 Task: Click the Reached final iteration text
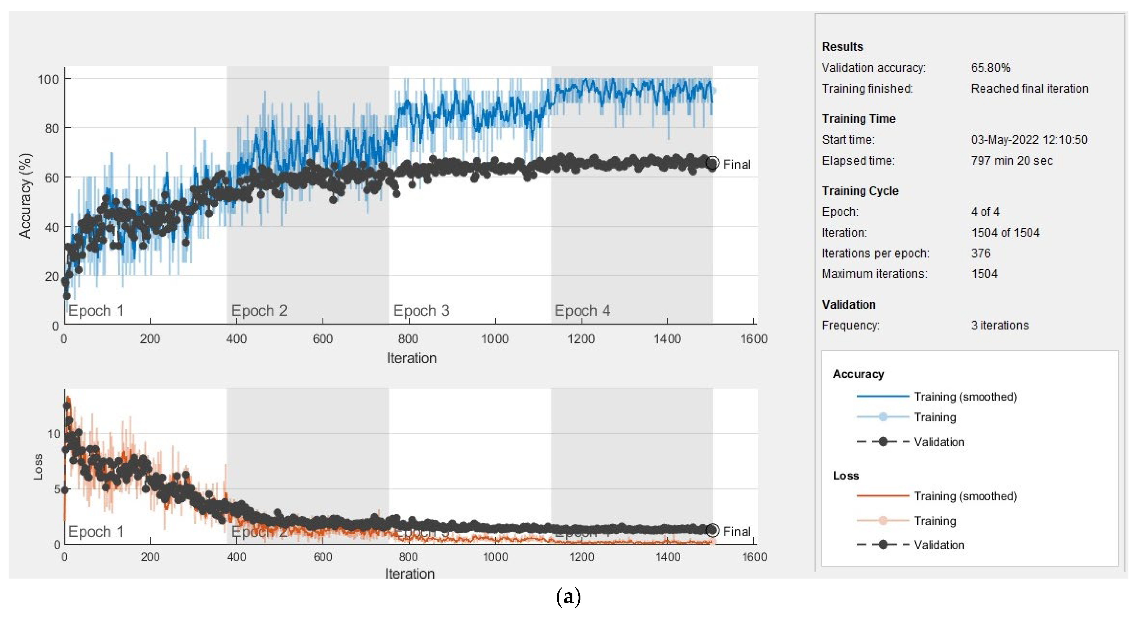[1029, 88]
